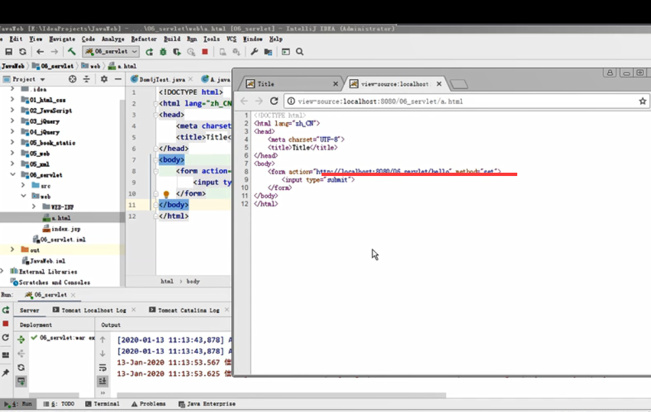Open Project Structure from the toolbar
651x412 pixels.
tap(268, 51)
